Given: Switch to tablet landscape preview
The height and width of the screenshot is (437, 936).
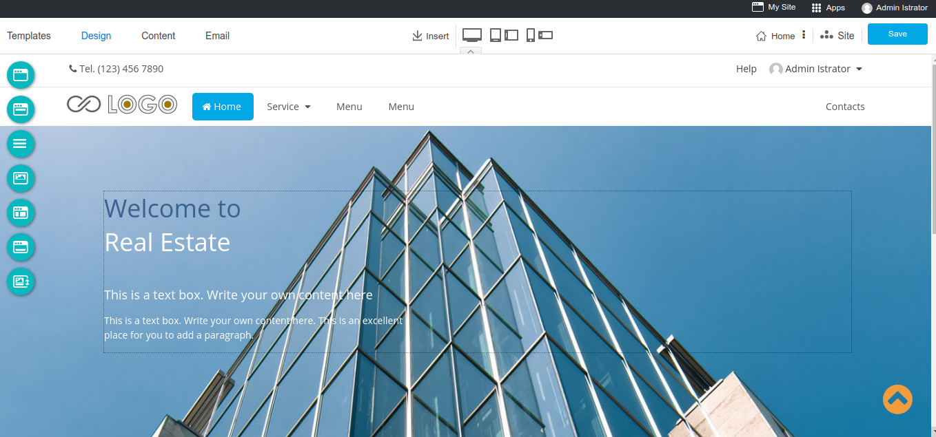Looking at the screenshot, I should point(511,35).
